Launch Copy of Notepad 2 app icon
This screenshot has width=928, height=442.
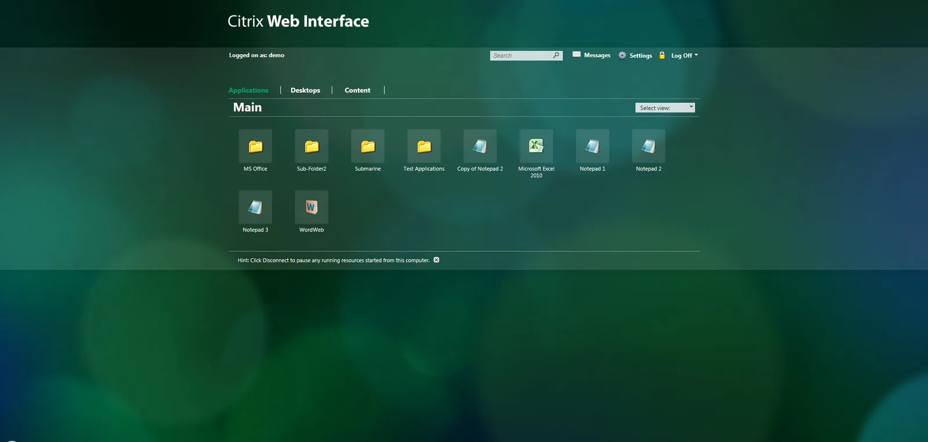pyautogui.click(x=480, y=146)
